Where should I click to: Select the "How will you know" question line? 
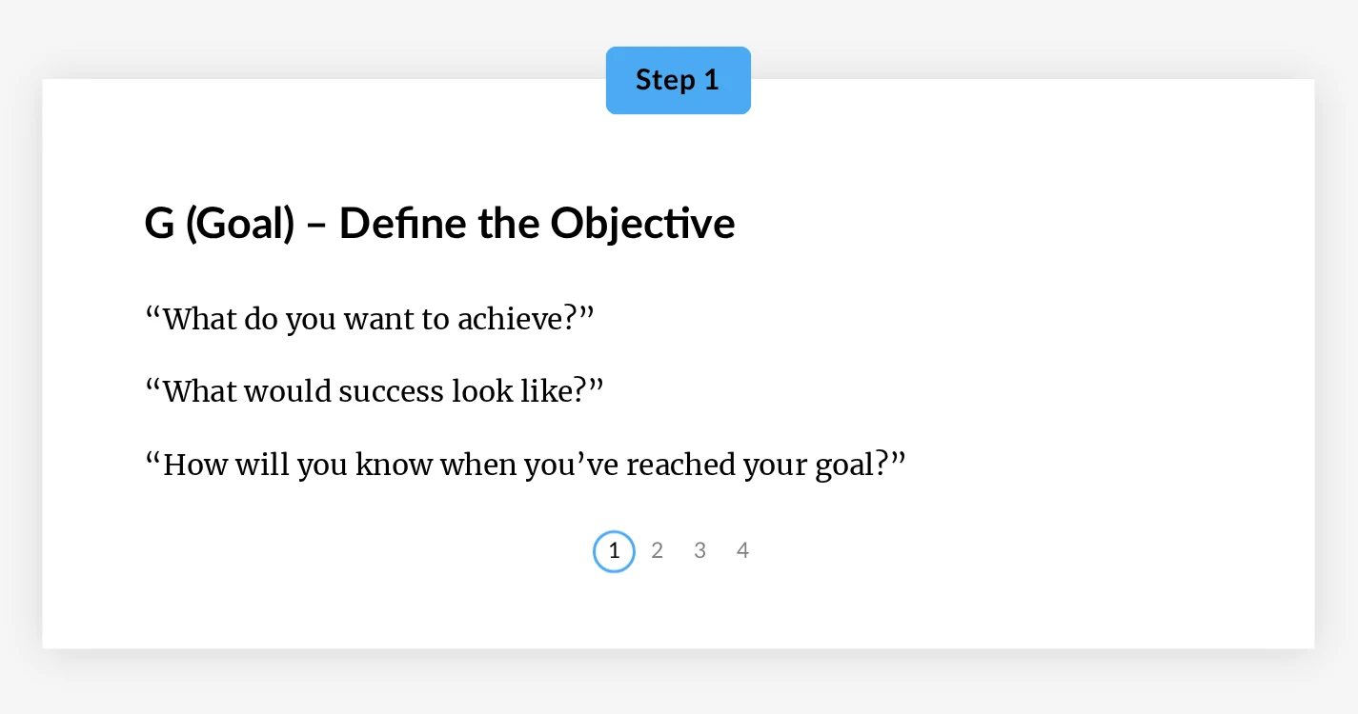pos(525,465)
